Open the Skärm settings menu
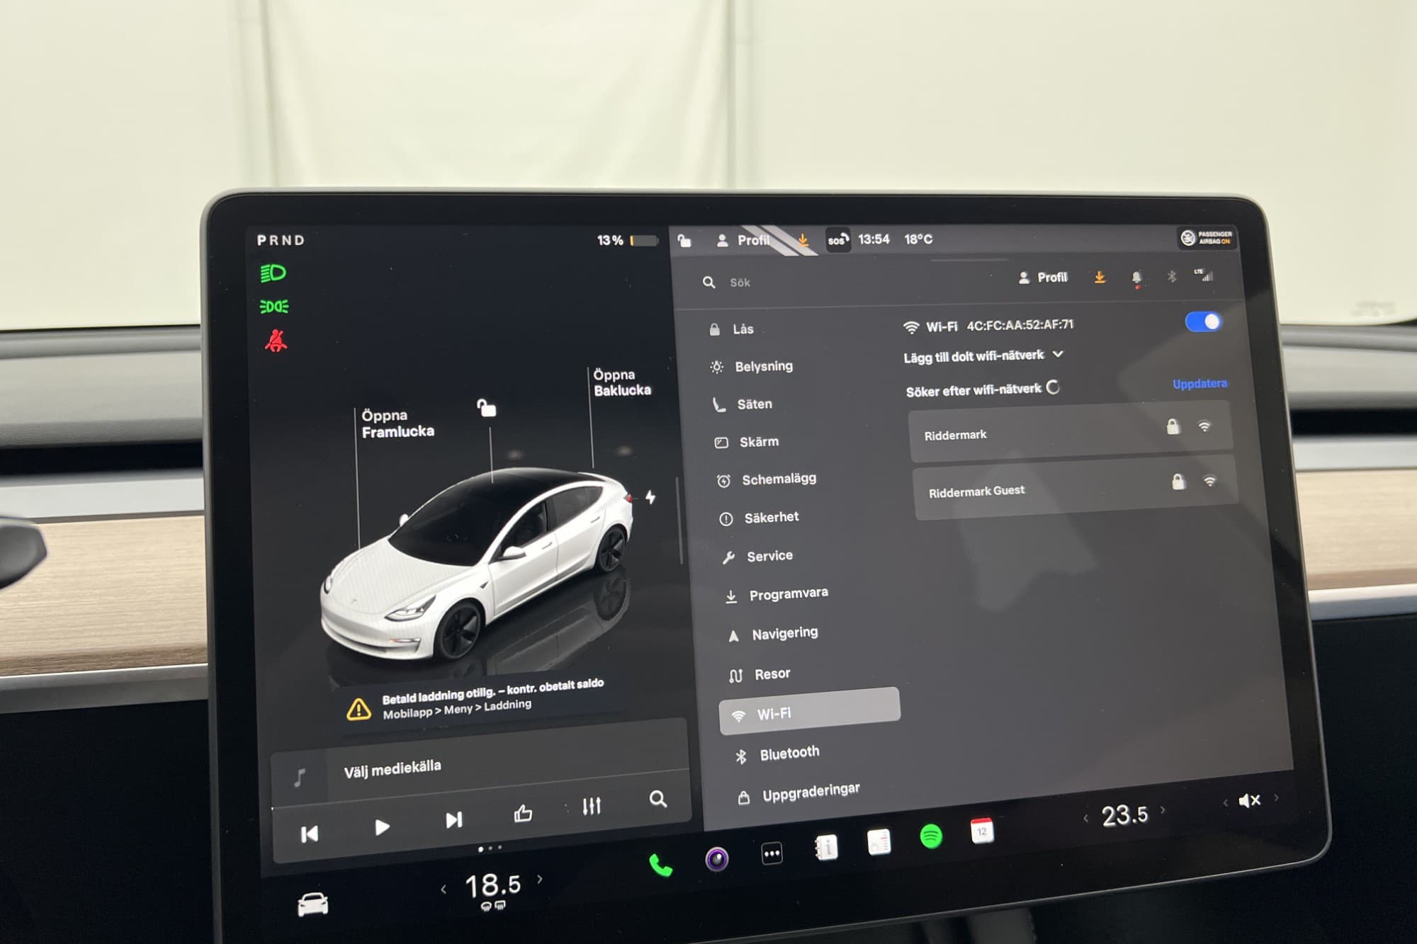The height and width of the screenshot is (944, 1417). pos(746,442)
